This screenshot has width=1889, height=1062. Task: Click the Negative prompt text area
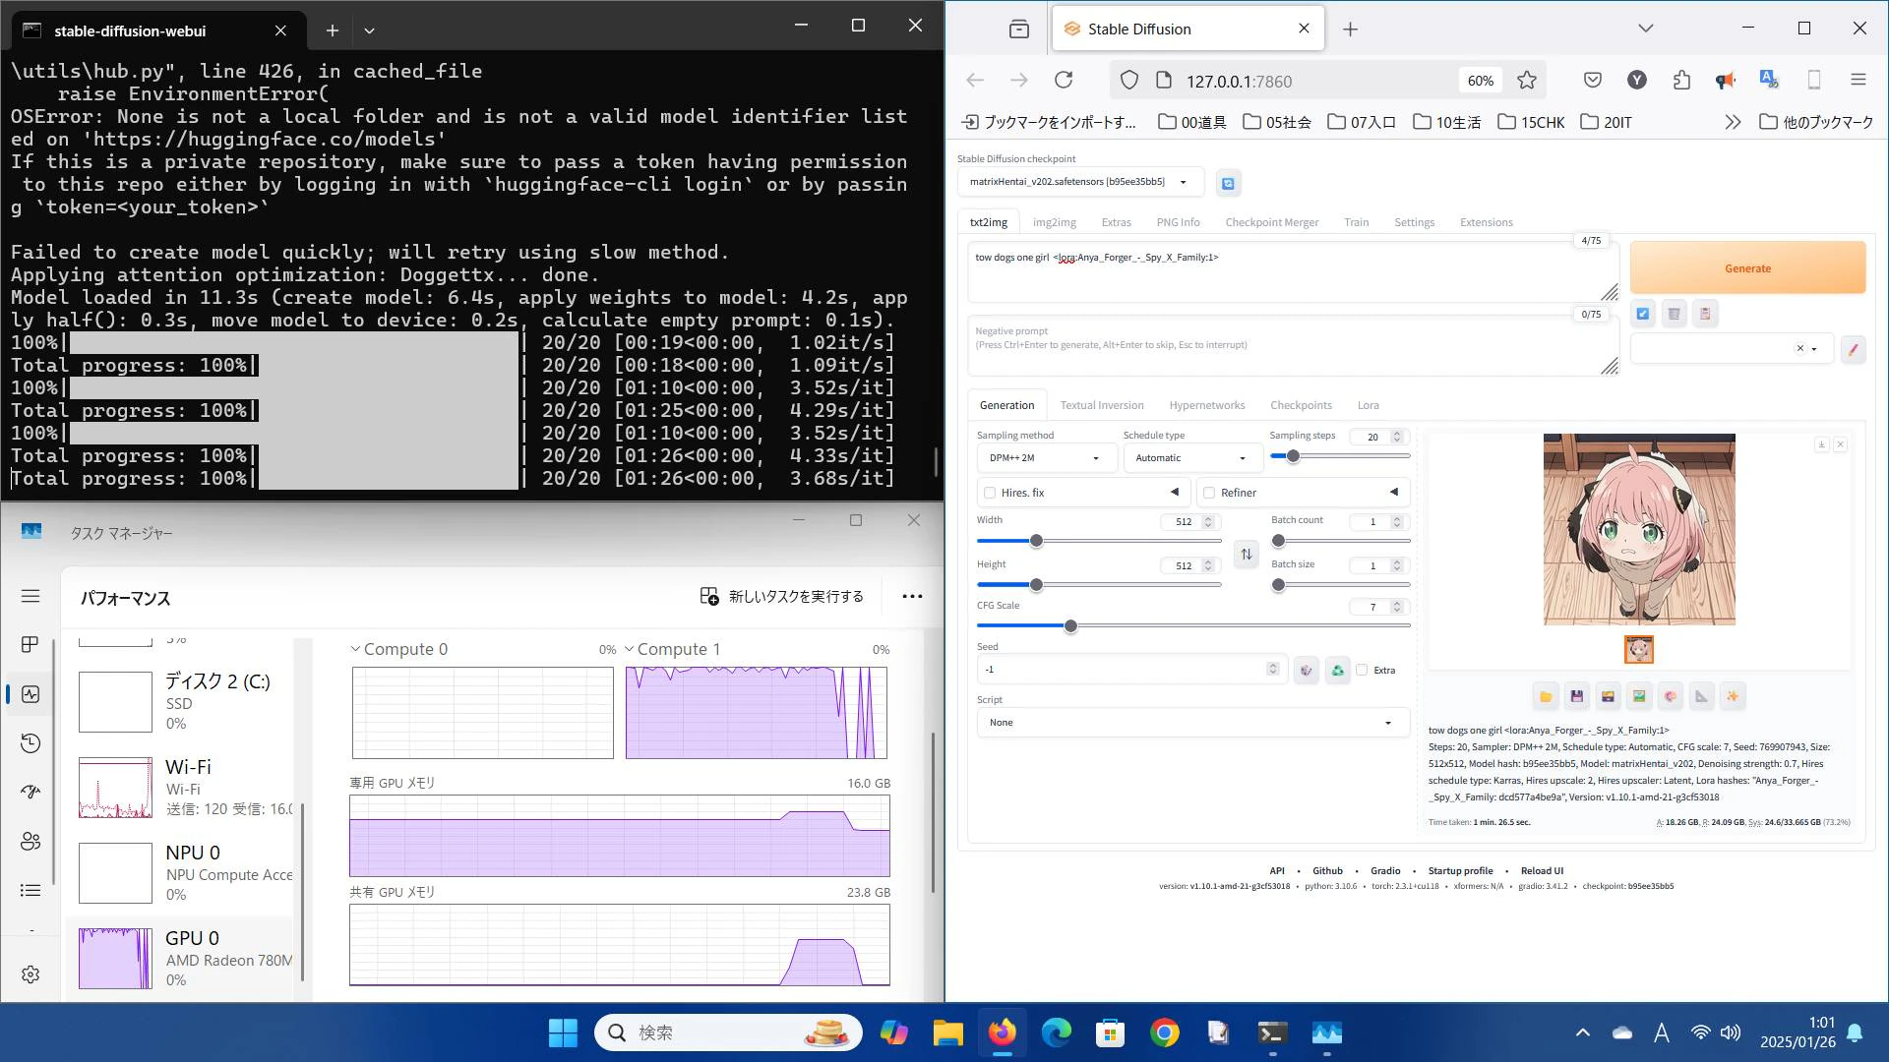(1293, 346)
